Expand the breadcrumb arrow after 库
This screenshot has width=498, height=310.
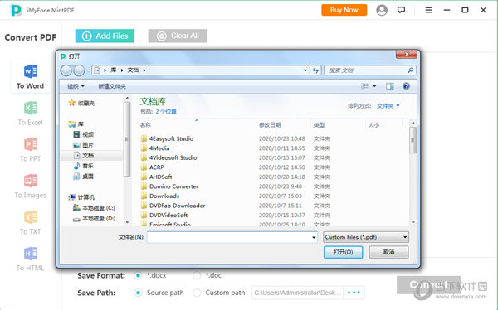point(122,70)
